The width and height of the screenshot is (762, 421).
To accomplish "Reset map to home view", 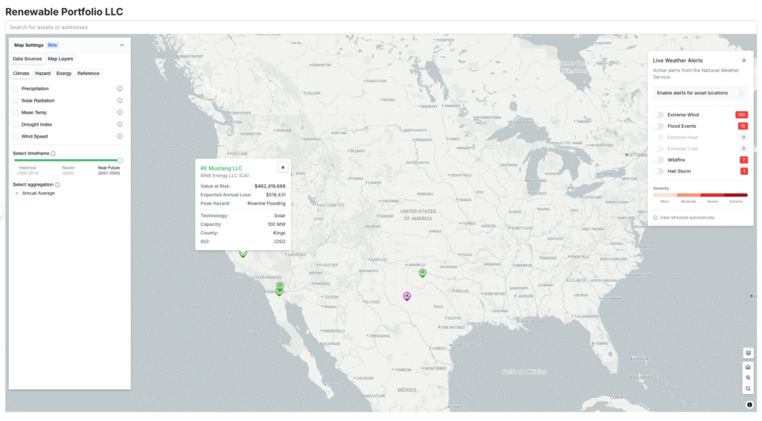I will 748,366.
